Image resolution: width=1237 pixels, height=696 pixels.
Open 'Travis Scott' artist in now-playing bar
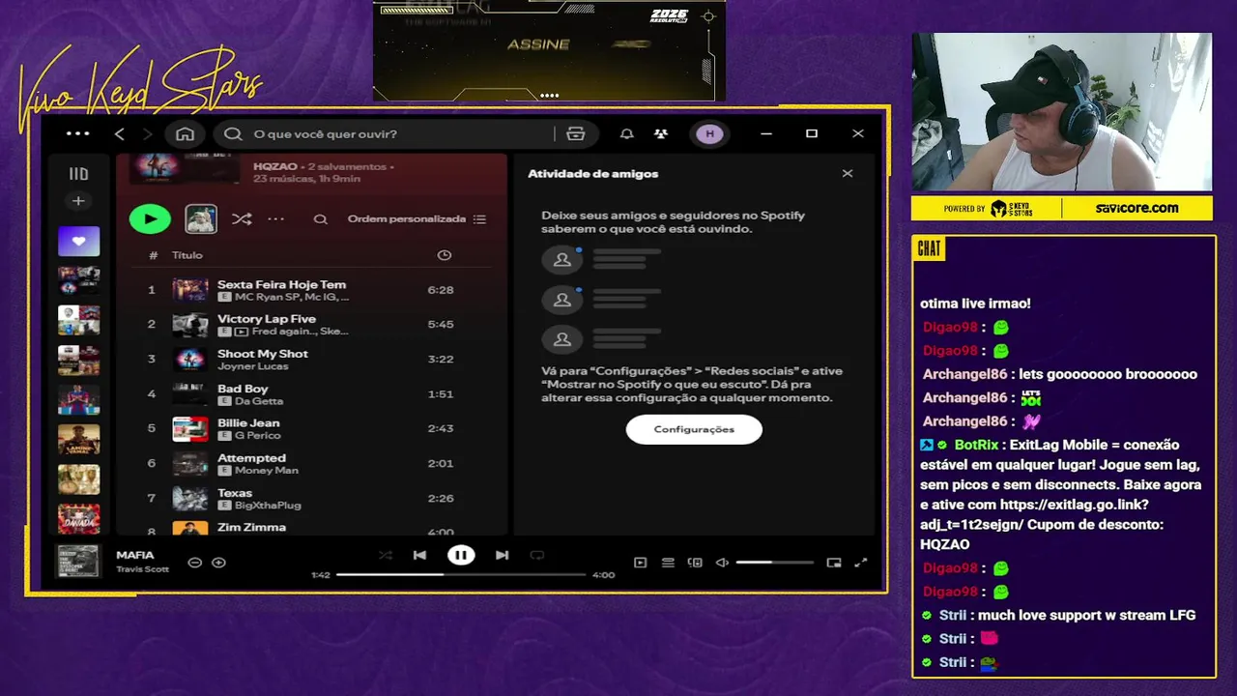tap(143, 569)
